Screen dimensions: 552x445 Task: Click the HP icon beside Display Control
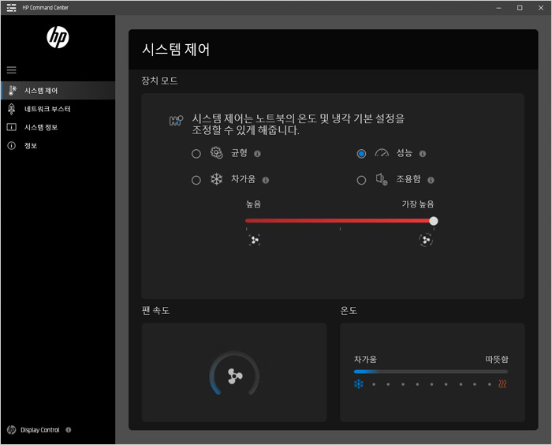pos(11,430)
